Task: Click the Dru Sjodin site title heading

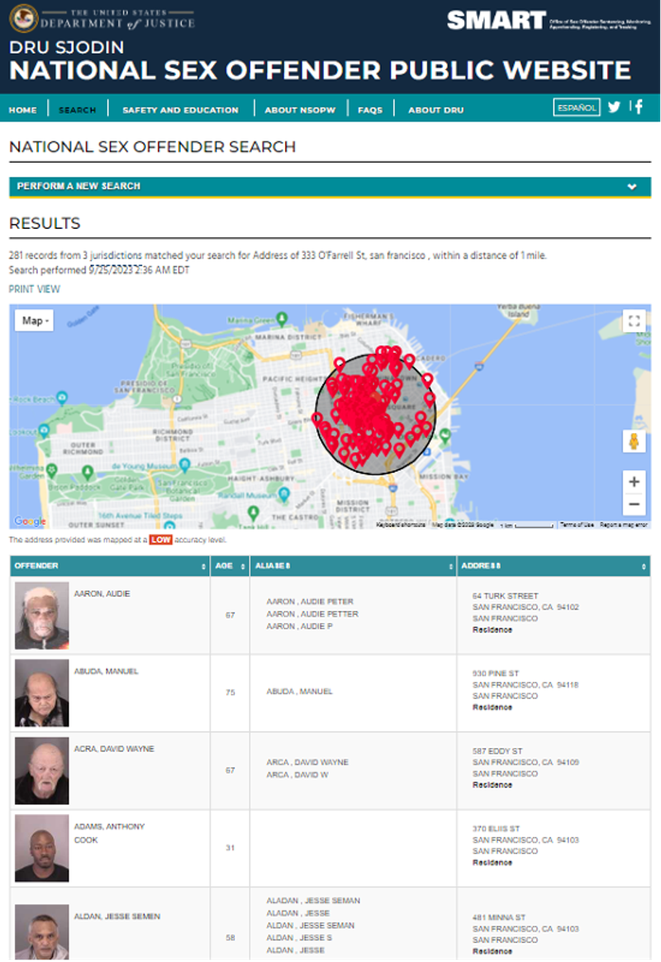Action: [66, 47]
